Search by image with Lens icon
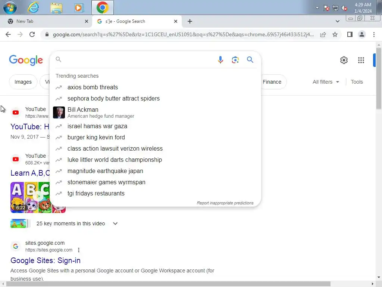This screenshot has height=287, width=382. coord(235,60)
